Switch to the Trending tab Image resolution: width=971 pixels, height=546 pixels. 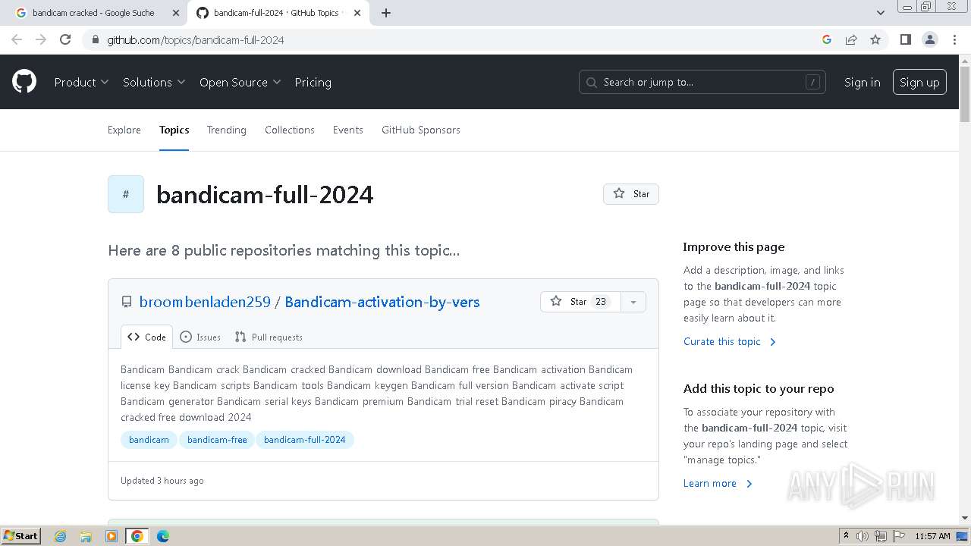[226, 130]
